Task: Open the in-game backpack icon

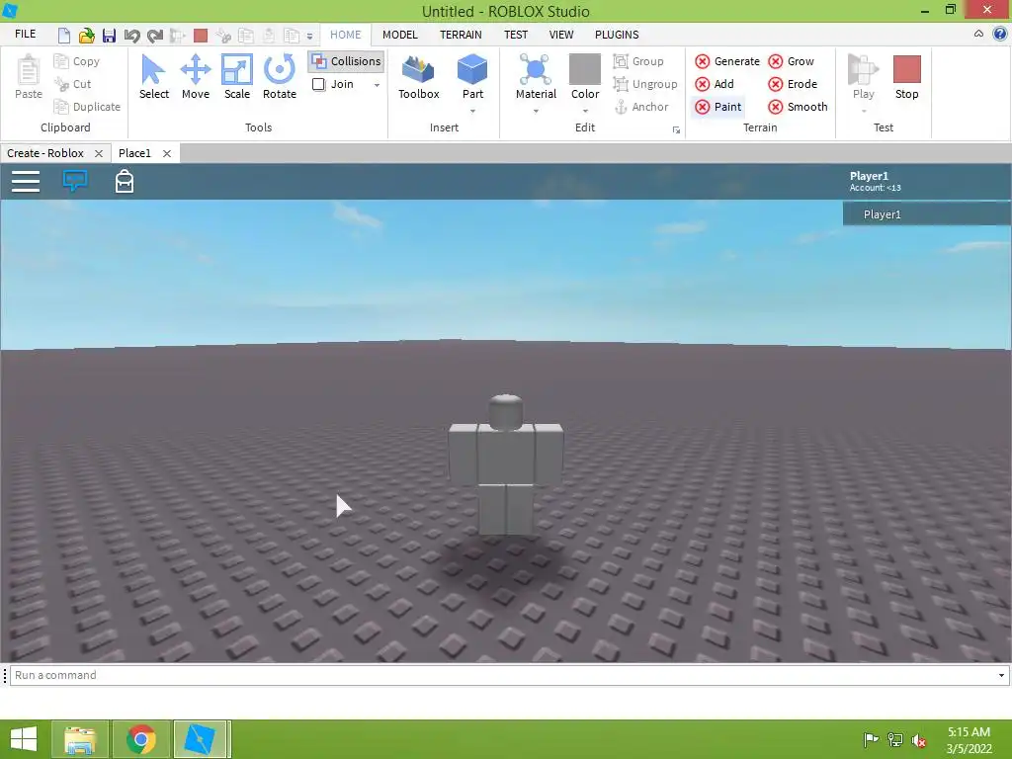Action: point(124,182)
